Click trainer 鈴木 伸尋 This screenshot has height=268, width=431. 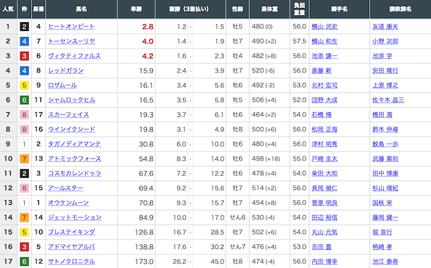385,130
